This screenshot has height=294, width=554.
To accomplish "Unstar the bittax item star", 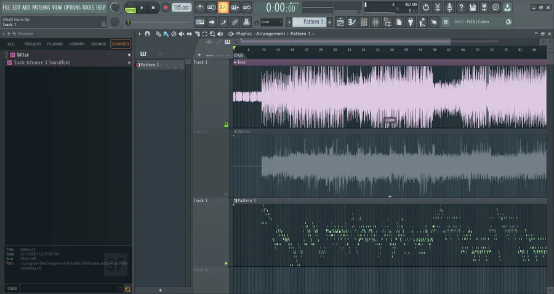I will point(129,55).
